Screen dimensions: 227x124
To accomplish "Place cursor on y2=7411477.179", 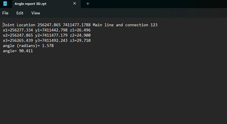I will click(x=51, y=35).
